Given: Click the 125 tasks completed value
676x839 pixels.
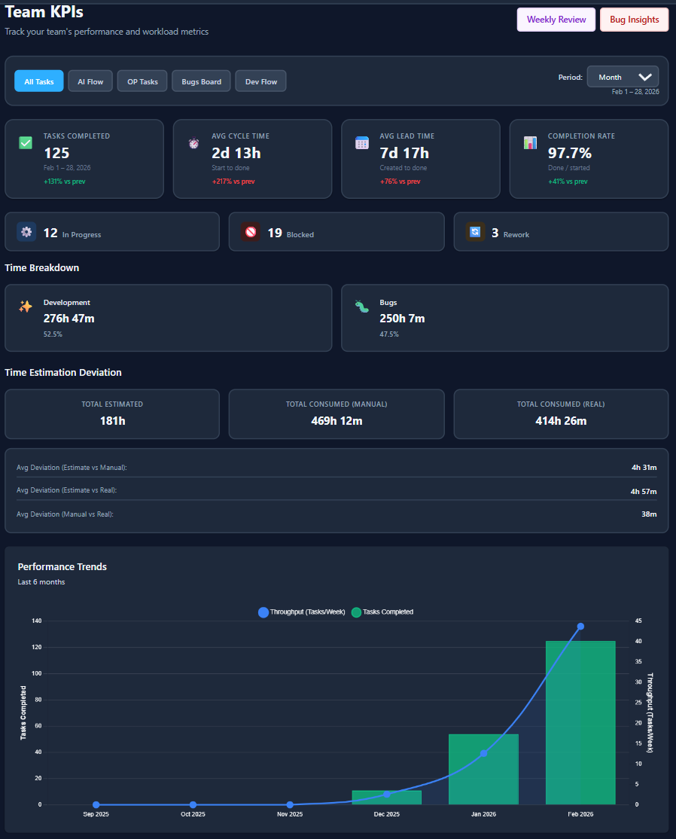Looking at the screenshot, I should [x=56, y=153].
